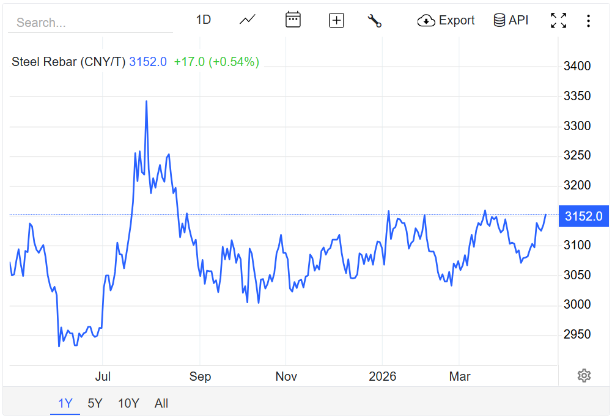
Task: Open the calendar date range picker
Action: (x=293, y=20)
